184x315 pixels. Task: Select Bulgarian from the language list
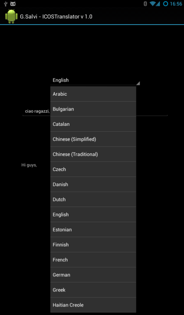pos(93,109)
